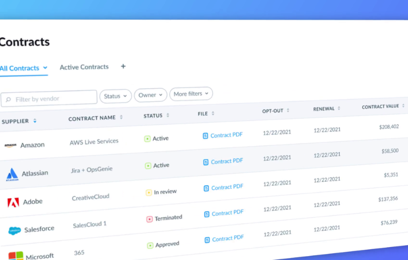This screenshot has height=260, width=408.
Task: Click the PDF file icon in Amazon row
Action: tap(205, 136)
